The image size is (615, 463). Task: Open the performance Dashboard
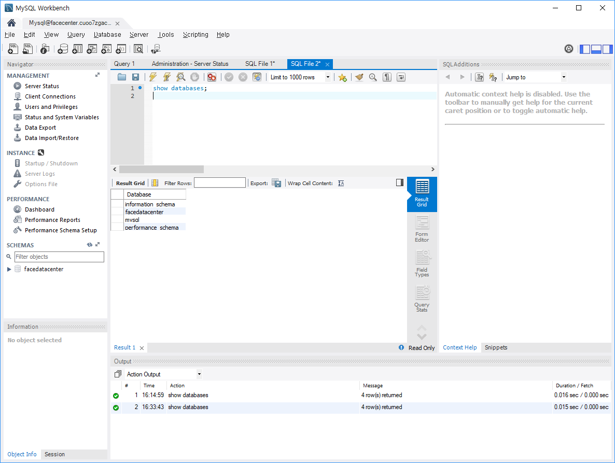39,209
